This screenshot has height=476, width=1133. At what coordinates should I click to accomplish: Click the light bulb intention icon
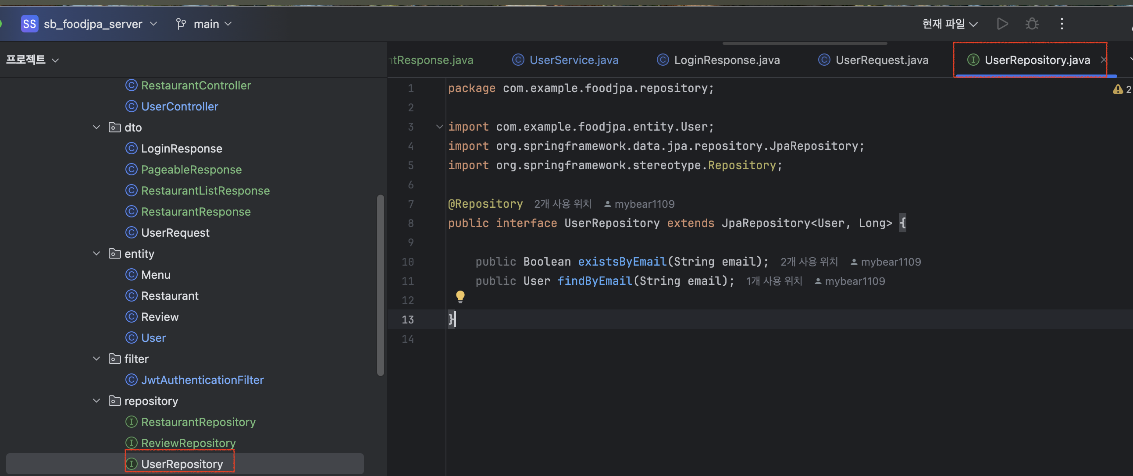(x=460, y=297)
